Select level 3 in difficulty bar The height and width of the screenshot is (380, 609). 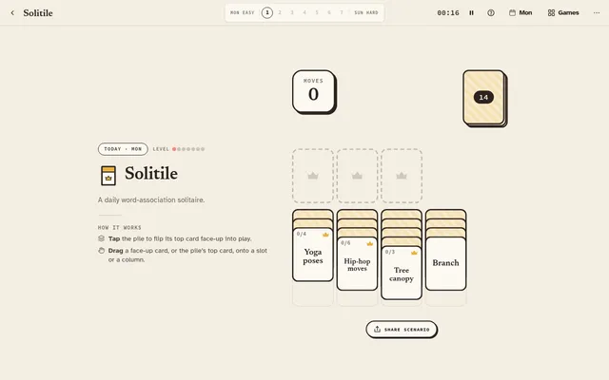coord(292,12)
